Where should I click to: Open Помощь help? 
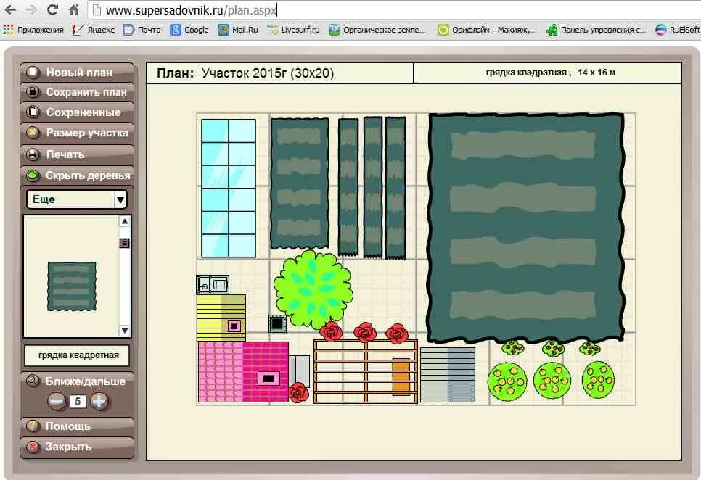(x=77, y=426)
